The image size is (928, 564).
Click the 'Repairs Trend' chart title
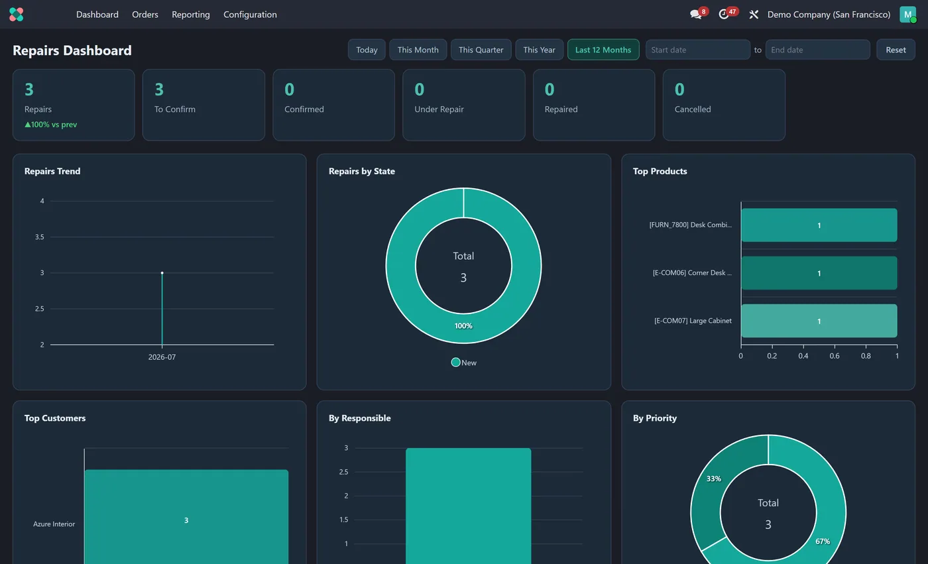[x=52, y=171]
